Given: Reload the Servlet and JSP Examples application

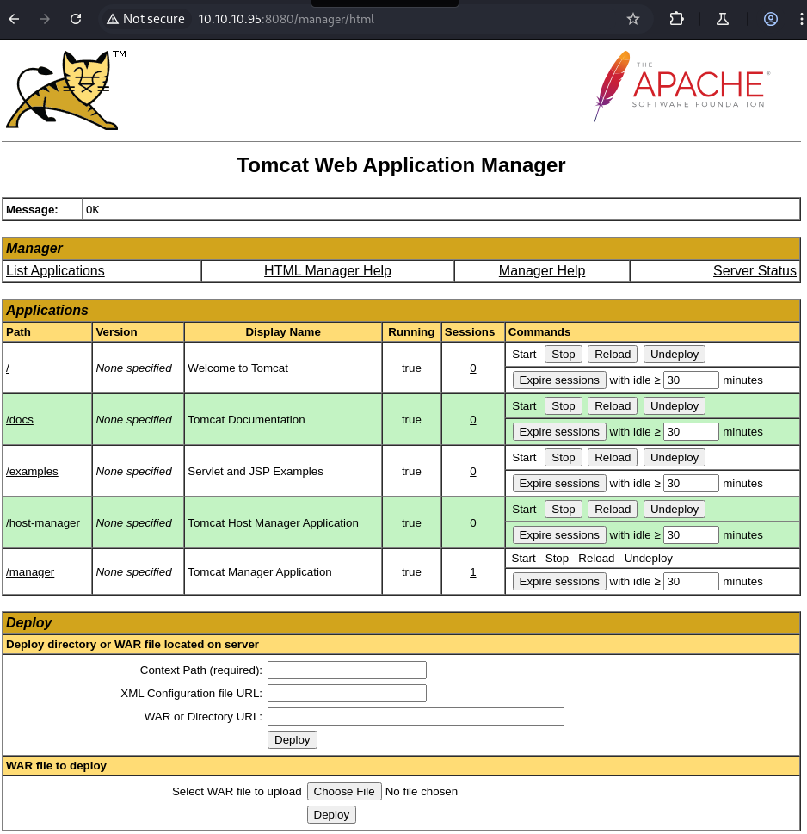Looking at the screenshot, I should (613, 457).
